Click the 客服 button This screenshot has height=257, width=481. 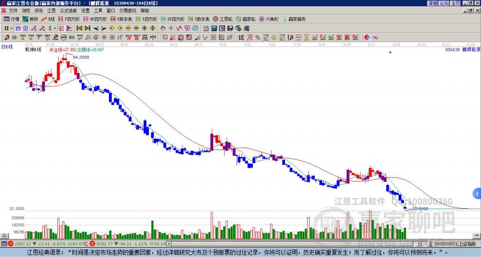(433, 3)
